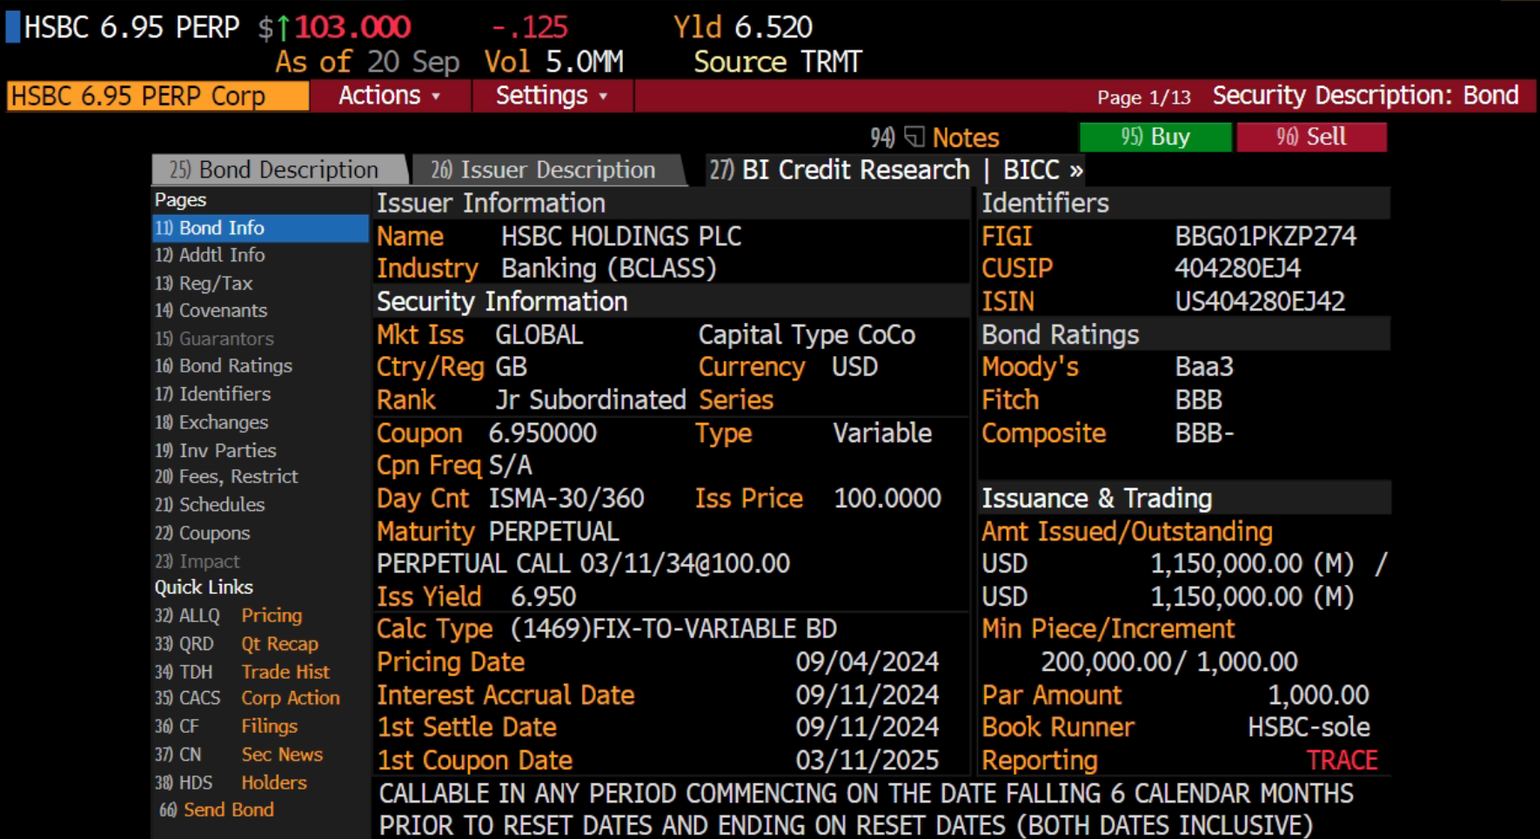The width and height of the screenshot is (1540, 839).
Task: Click the Pricing Date 09/04/2024
Action: (x=867, y=661)
